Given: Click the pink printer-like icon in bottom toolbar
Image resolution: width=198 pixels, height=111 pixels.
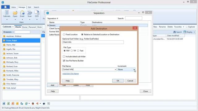Looking at the screenshot, I should [x=37, y=104].
